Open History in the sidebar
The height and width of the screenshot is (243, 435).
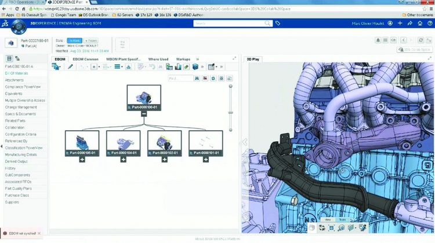(x=10, y=168)
